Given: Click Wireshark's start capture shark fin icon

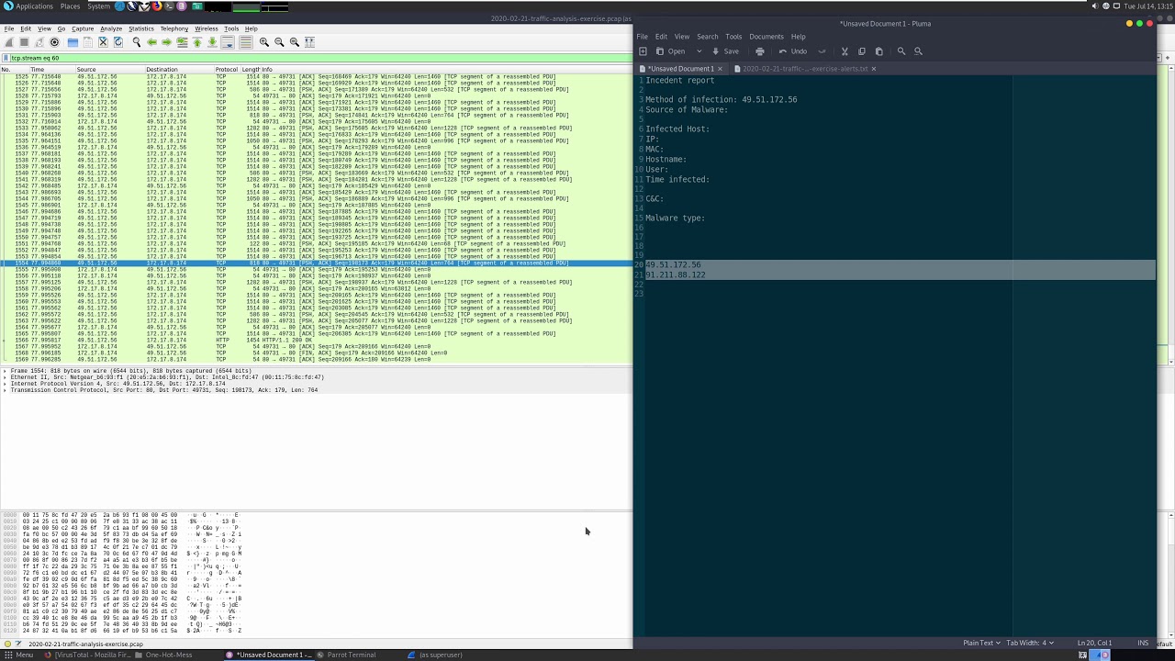Looking at the screenshot, I should click(x=9, y=42).
